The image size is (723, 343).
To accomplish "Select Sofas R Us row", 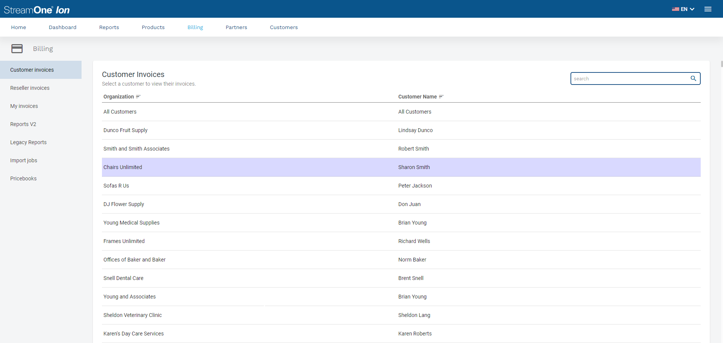I will 401,186.
